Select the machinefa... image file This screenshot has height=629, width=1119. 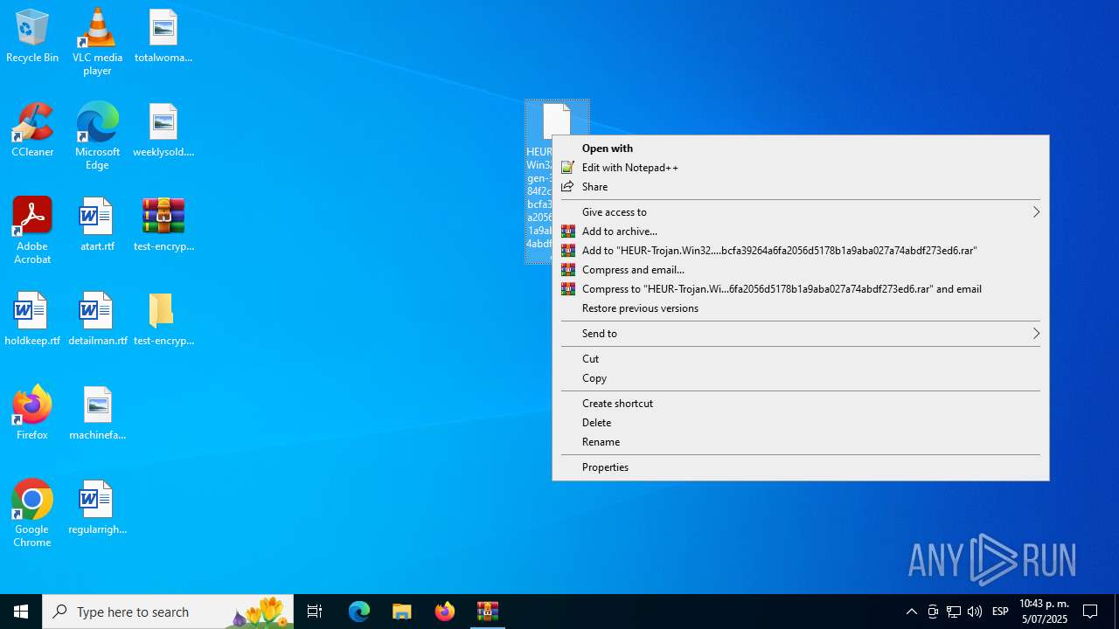pos(97,413)
